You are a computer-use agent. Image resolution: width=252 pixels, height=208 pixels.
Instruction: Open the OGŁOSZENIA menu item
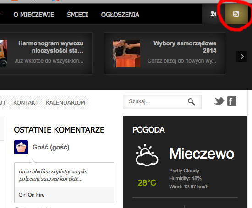(x=120, y=15)
